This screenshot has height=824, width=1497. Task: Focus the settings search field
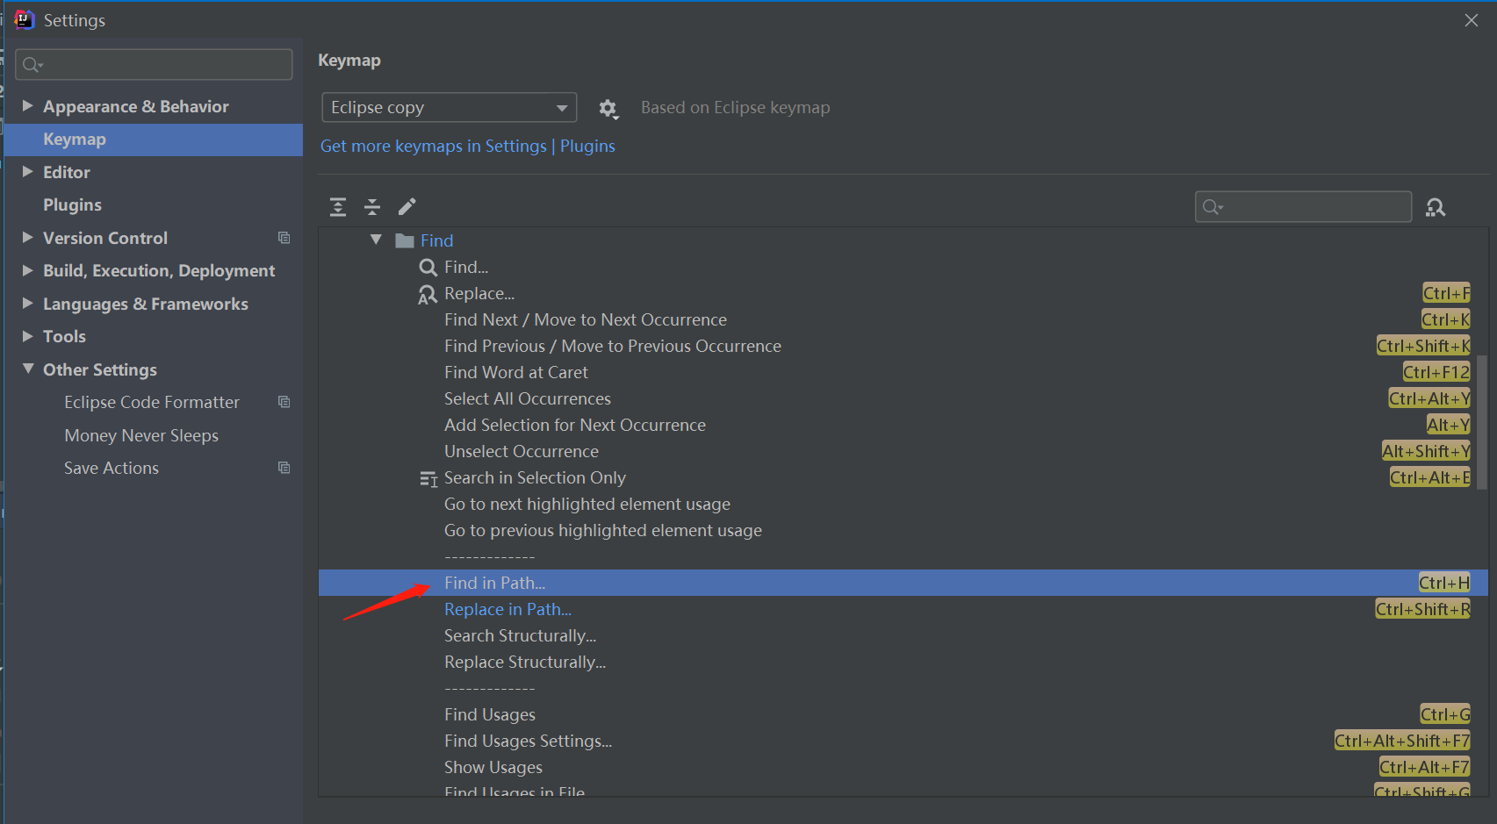(x=154, y=65)
